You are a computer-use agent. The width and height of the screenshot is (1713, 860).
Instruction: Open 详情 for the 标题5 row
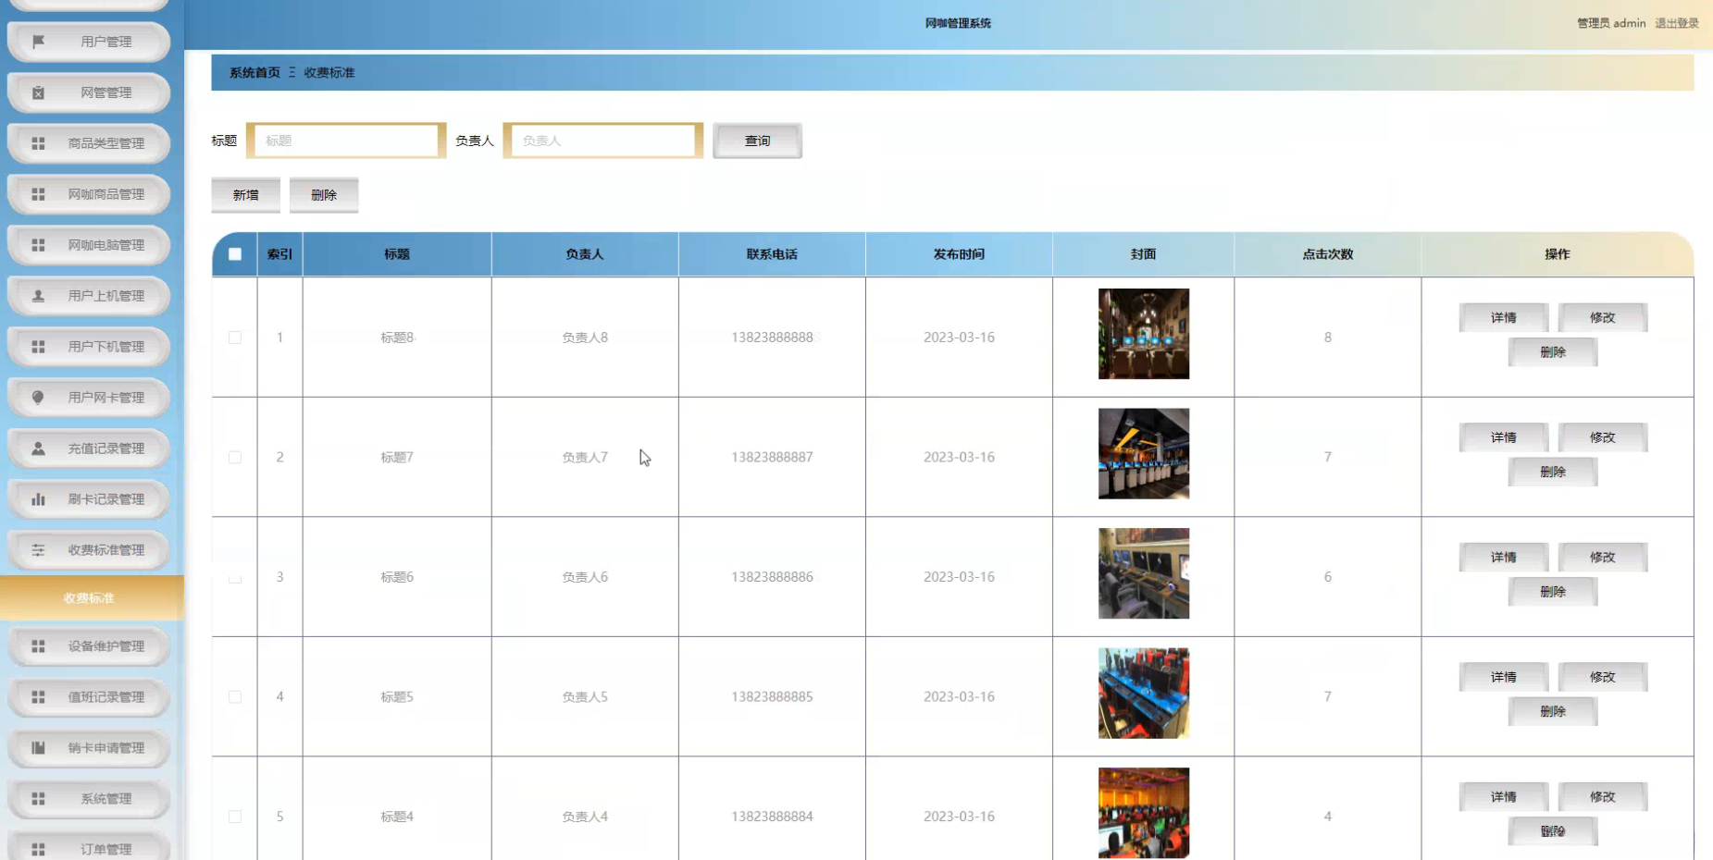pos(1504,677)
